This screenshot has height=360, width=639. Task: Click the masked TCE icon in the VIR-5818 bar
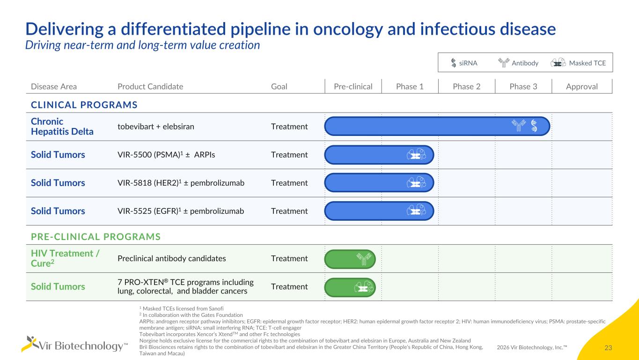[x=416, y=183]
